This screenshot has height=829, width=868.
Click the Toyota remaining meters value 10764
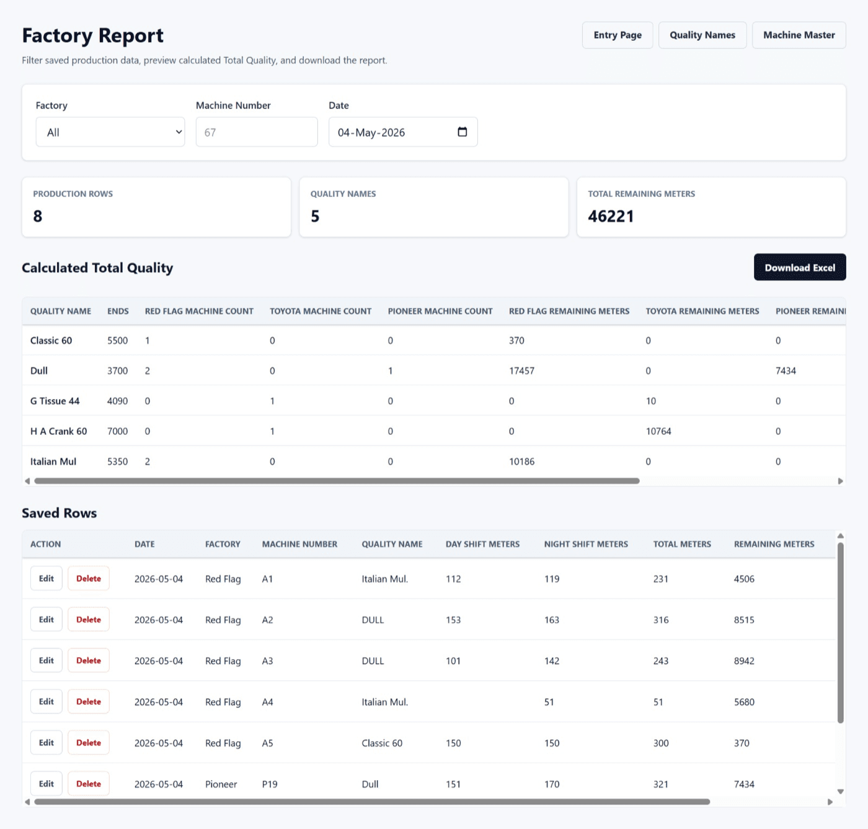(x=658, y=431)
